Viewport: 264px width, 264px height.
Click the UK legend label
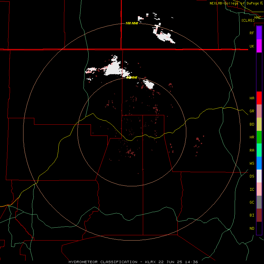[x=252, y=46]
